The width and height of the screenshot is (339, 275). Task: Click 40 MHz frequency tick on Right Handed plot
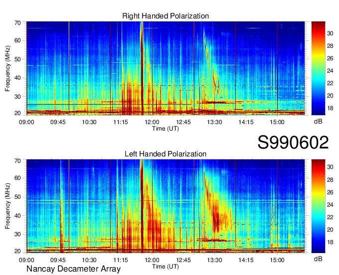coord(18,78)
